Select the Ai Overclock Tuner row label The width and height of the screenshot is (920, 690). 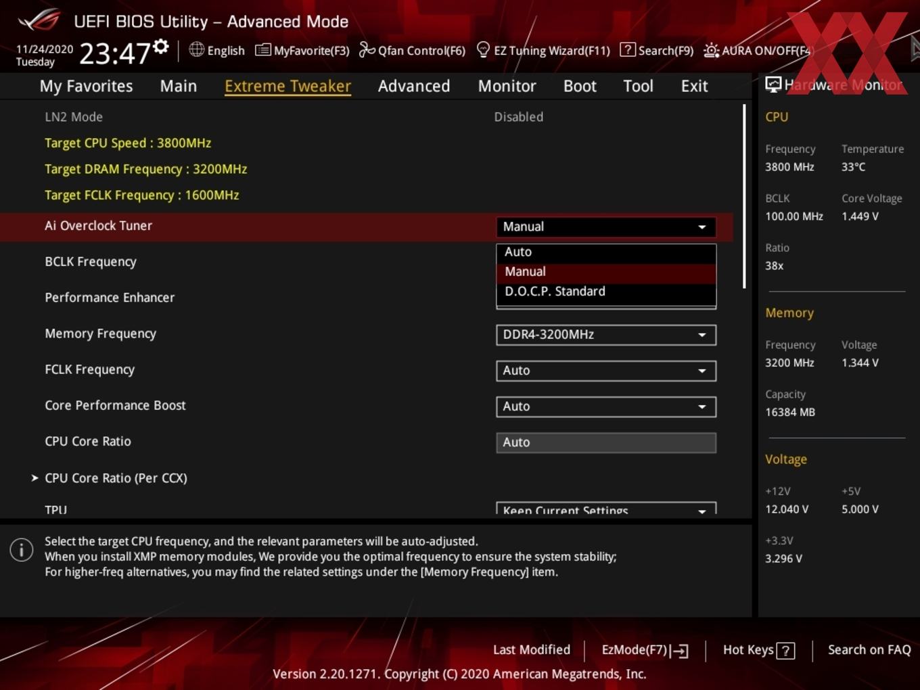click(98, 225)
